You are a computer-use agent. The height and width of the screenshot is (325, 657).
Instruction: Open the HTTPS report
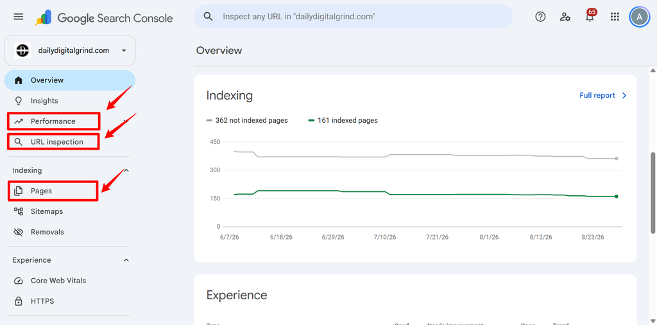(x=70, y=301)
